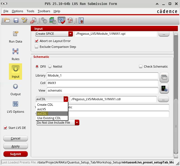Click the auCDL dropdown arrow
This screenshot has width=180, height=166.
tap(66, 99)
